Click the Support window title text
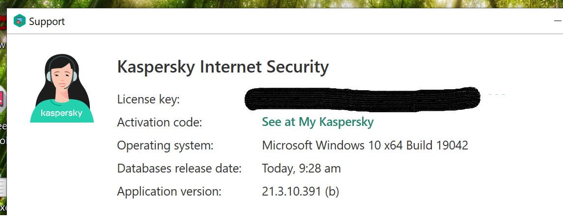This screenshot has height=223, width=563. (x=47, y=22)
